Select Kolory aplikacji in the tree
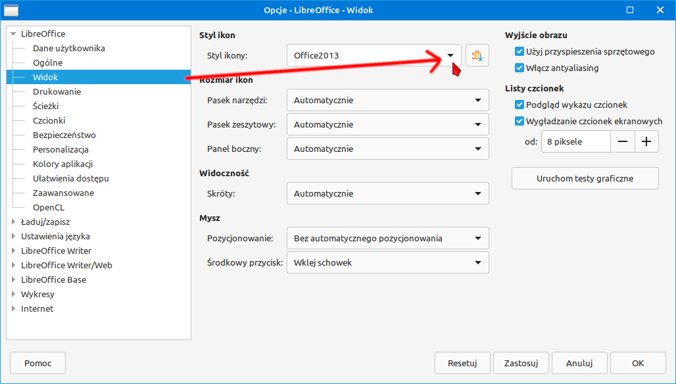Viewport: 676px width, 384px height. [x=63, y=164]
